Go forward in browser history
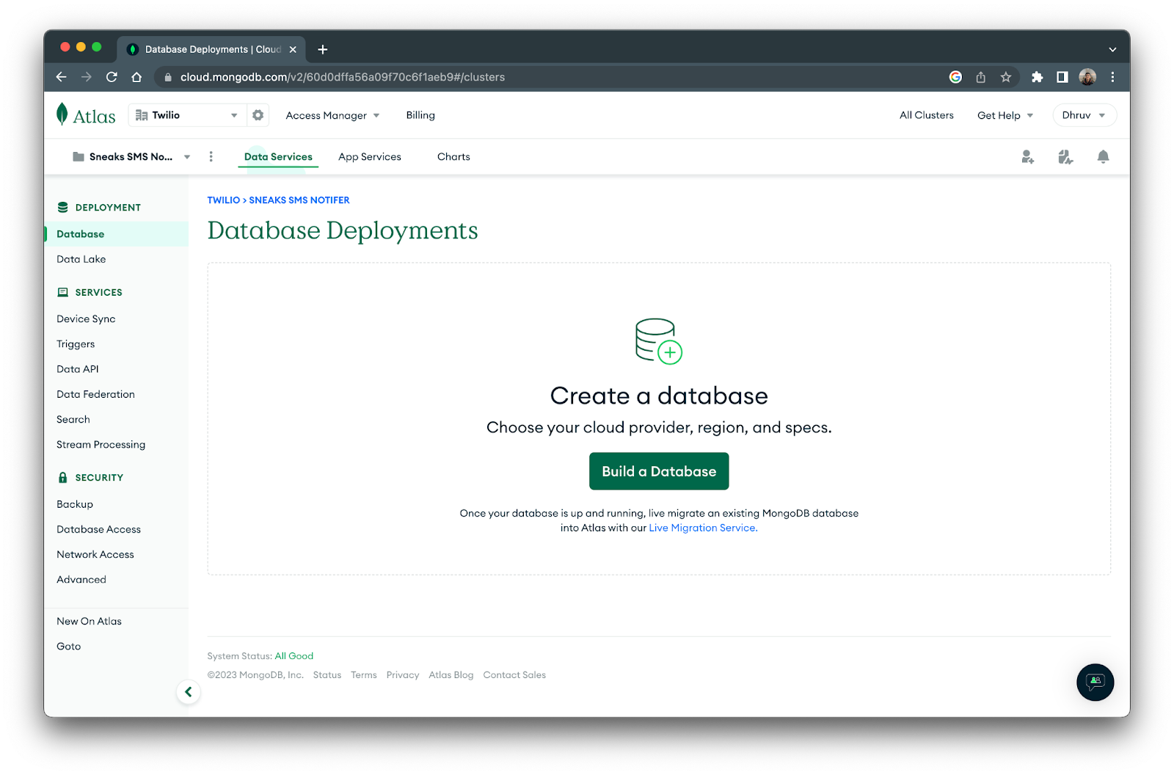 (87, 77)
